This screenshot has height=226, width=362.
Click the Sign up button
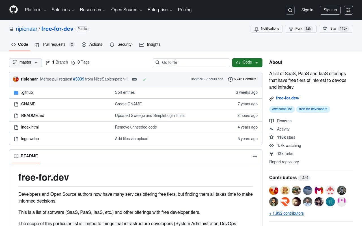(330, 10)
